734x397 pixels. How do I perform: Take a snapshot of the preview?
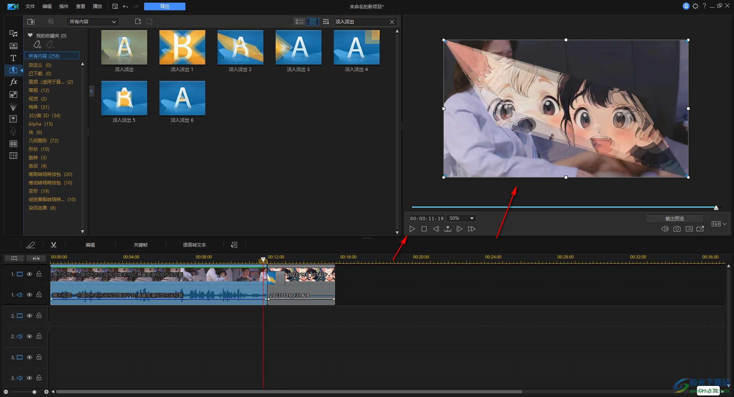[x=677, y=229]
